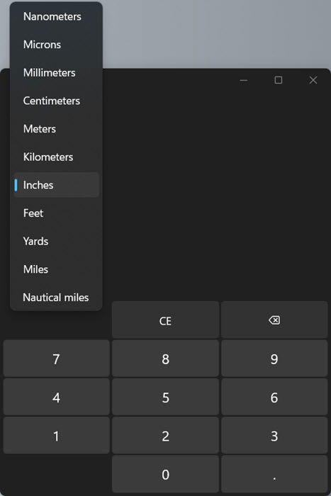This screenshot has height=496, width=331.
Task: Maximize the Calculator window
Action: 278,80
